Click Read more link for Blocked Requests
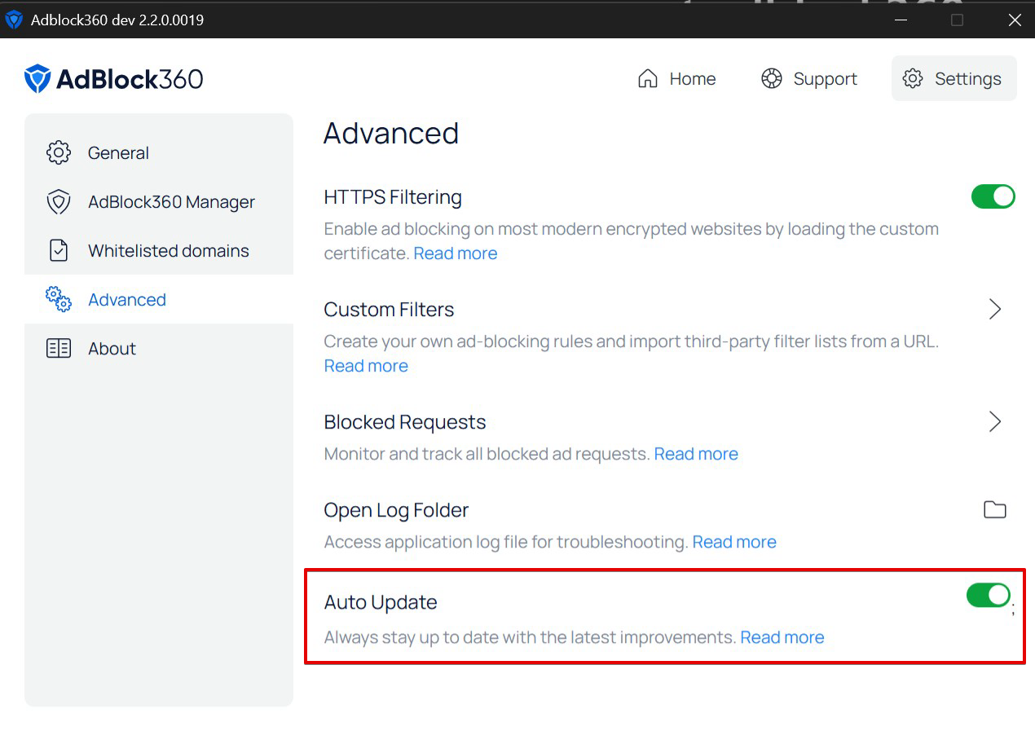Screen dimensions: 1035x731 point(696,454)
